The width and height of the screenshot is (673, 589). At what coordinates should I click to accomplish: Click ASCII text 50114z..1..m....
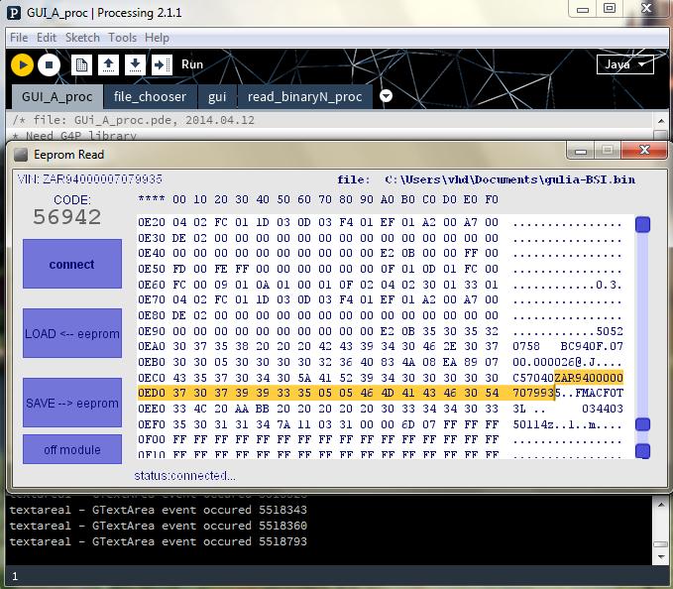pyautogui.click(x=568, y=424)
